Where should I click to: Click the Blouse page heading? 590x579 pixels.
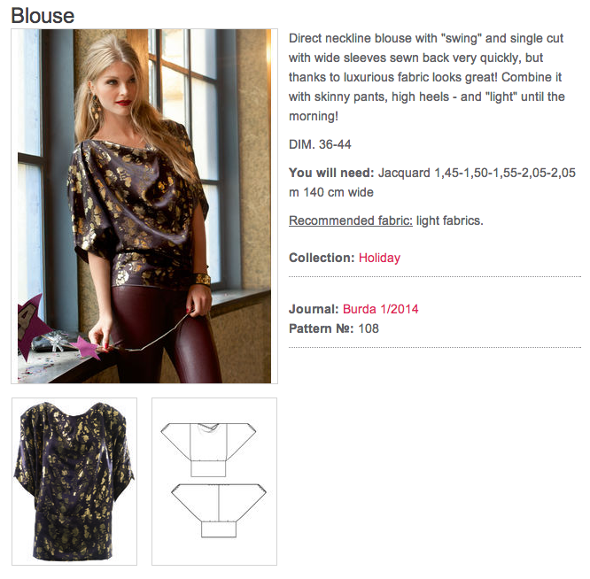43,16
